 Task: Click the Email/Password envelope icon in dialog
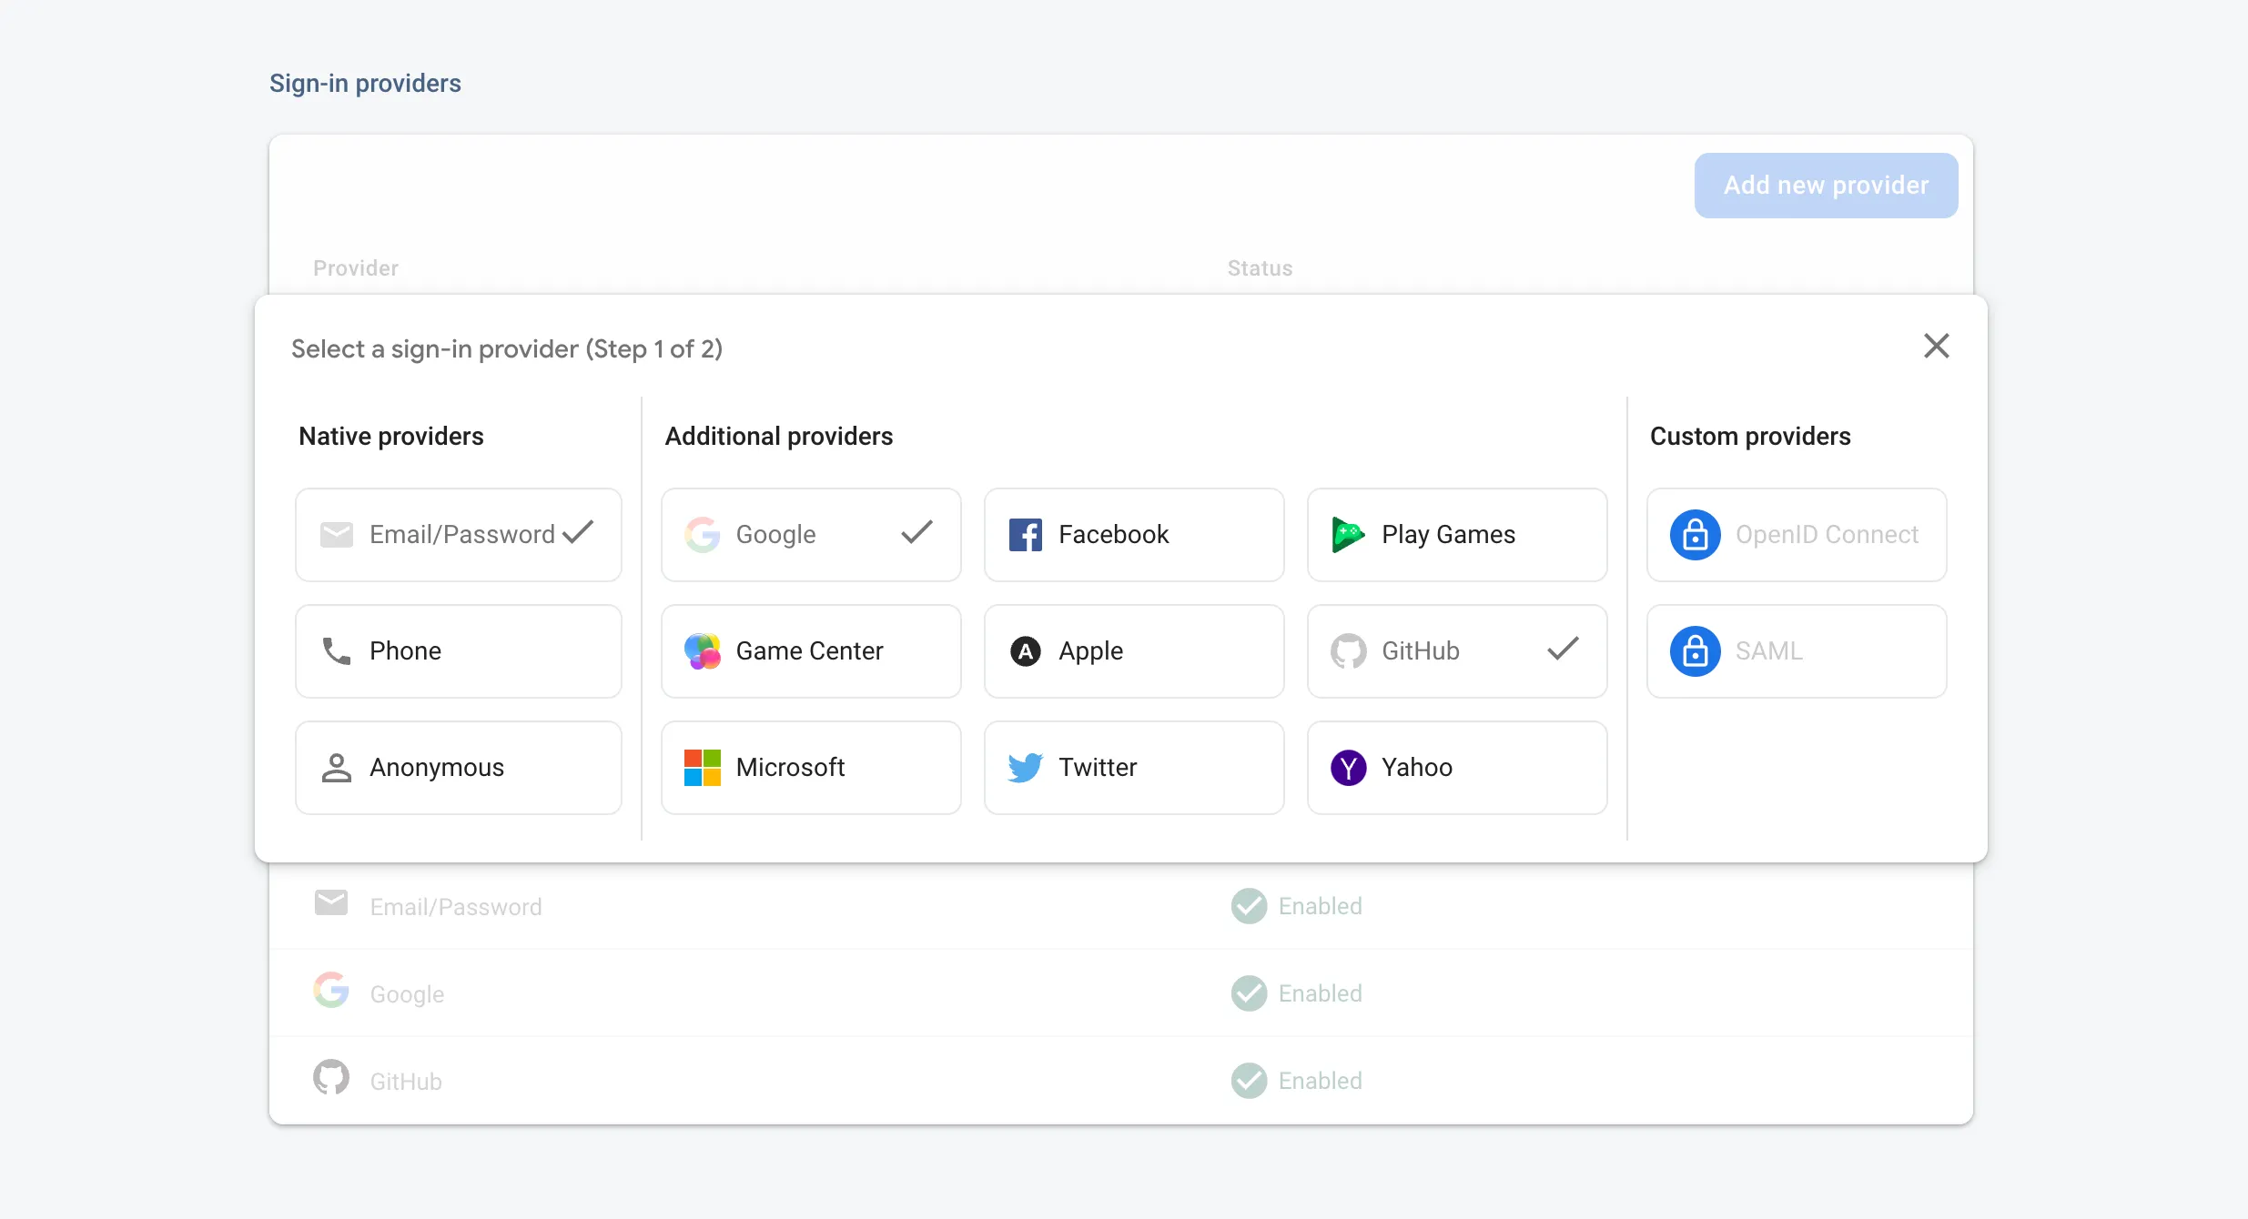[x=336, y=535]
